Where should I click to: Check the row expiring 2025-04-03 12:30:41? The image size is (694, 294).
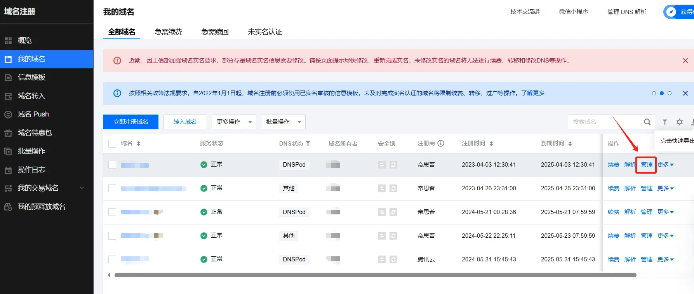click(112, 165)
